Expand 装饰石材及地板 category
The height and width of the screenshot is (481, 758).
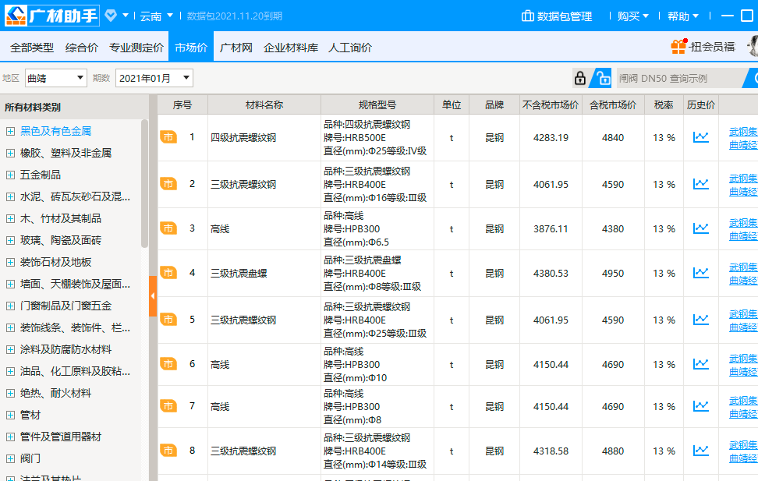10,263
